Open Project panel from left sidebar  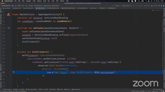[x=1, y=10]
